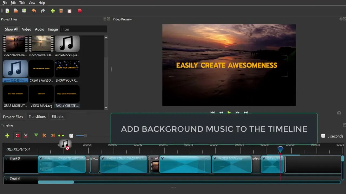Open the Choose Profile film icon
The height and width of the screenshot is (194, 346).
click(61, 11)
